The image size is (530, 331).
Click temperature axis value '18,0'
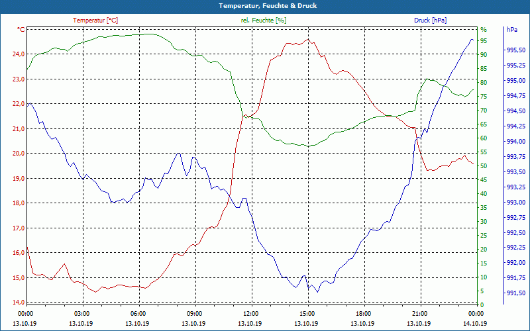tap(19, 203)
